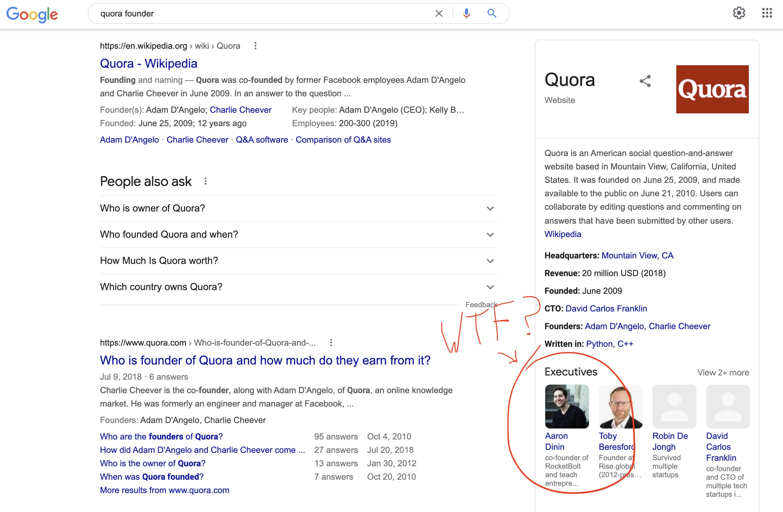Open Python link in Written in row
Screen dimensions: 783x512
(599, 344)
